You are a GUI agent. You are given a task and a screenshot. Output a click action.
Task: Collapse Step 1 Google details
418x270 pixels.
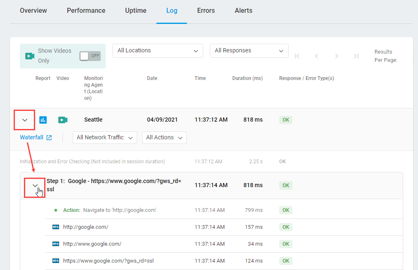[35, 185]
